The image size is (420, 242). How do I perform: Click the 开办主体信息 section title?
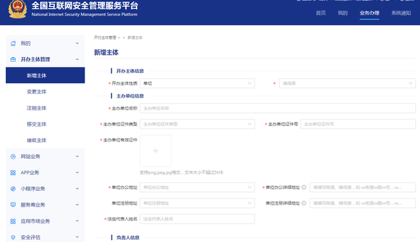tap(130, 71)
